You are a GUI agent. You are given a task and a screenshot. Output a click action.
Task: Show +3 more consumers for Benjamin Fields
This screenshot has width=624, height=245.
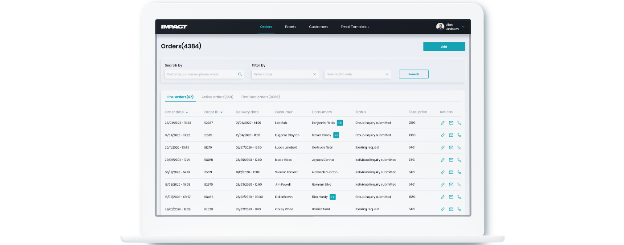click(x=340, y=123)
